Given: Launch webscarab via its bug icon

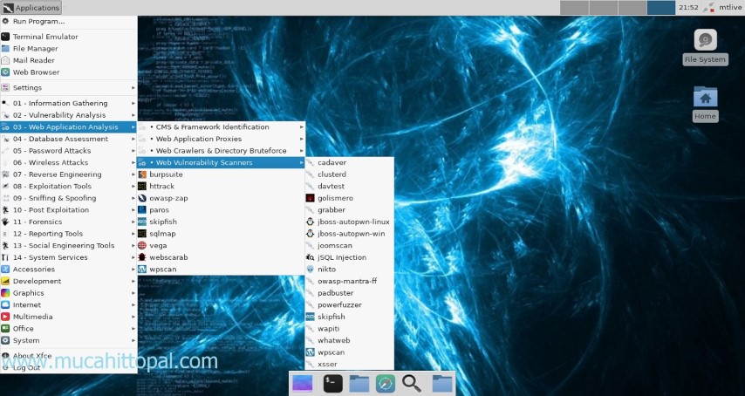Looking at the screenshot, I should click(x=141, y=257).
